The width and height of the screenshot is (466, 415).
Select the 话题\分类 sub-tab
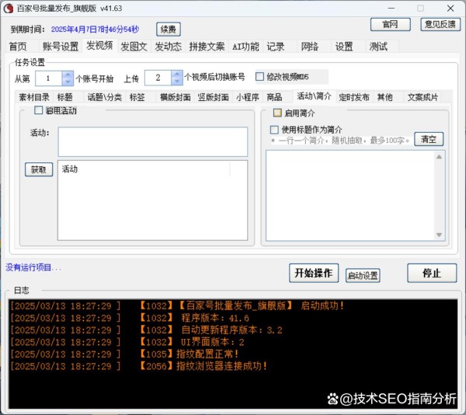[x=105, y=97]
